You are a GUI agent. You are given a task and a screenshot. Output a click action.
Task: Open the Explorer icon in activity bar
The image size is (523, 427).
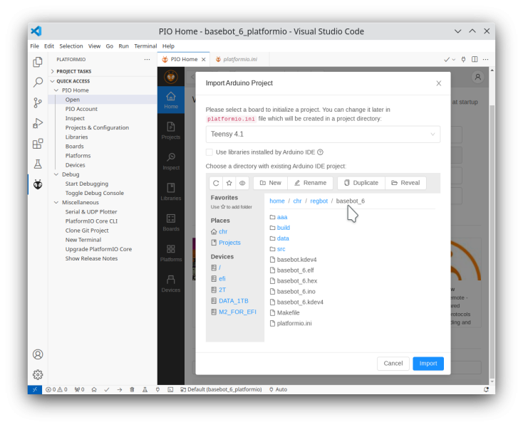(x=38, y=62)
